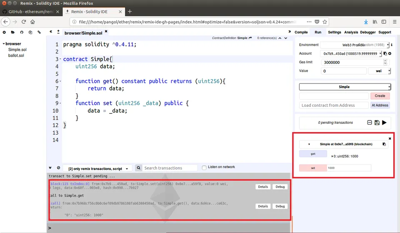Switch to the GitHub ethereum/remix browser tab
Image resolution: width=400 pixels, height=233 pixels.
30,12
